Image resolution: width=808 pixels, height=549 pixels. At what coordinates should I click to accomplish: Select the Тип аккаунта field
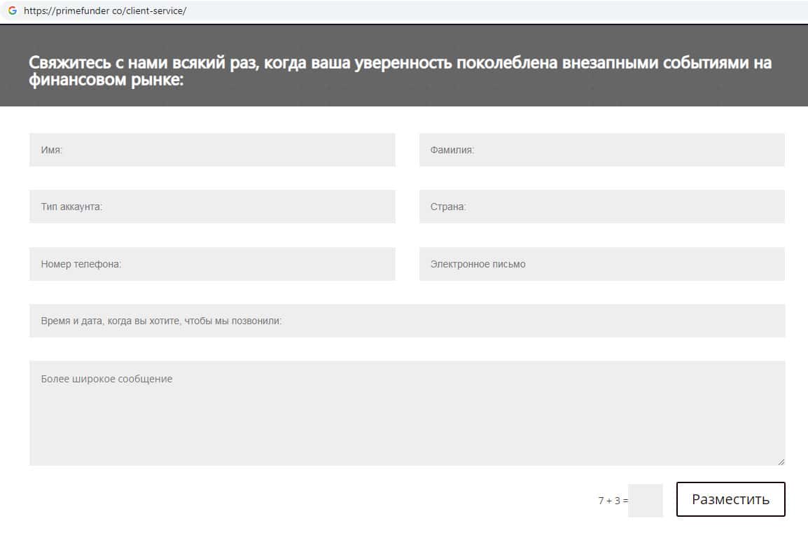coord(212,207)
